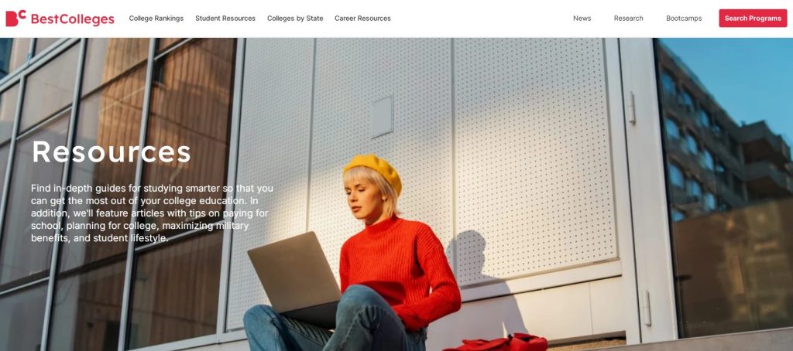The width and height of the screenshot is (793, 351).
Task: Click the Resources description paragraph text
Action: (153, 213)
